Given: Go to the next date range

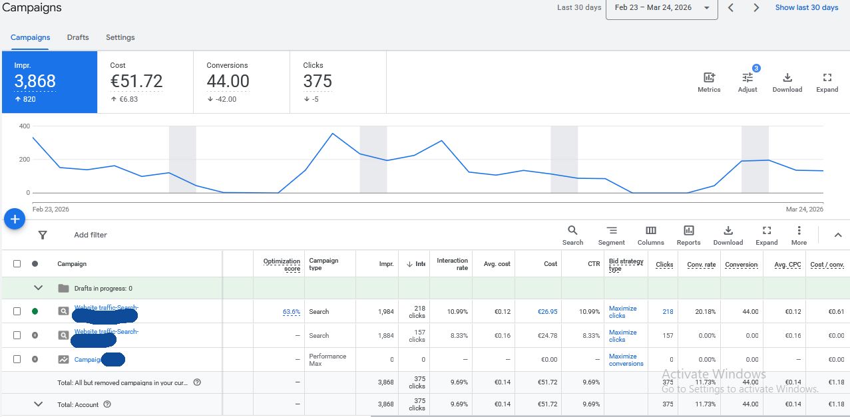Looking at the screenshot, I should tap(756, 8).
